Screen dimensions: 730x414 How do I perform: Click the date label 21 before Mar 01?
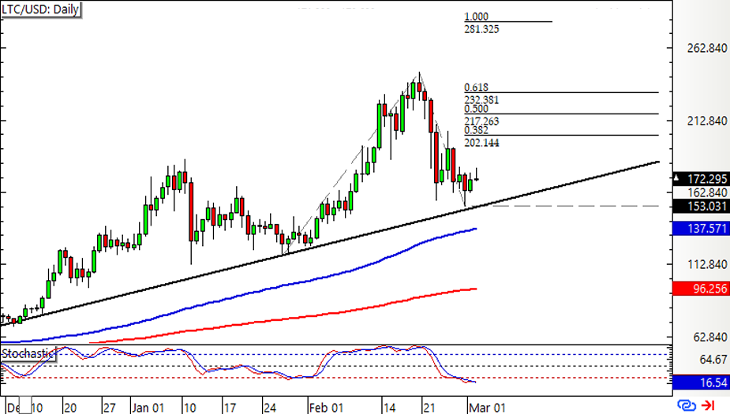point(429,408)
